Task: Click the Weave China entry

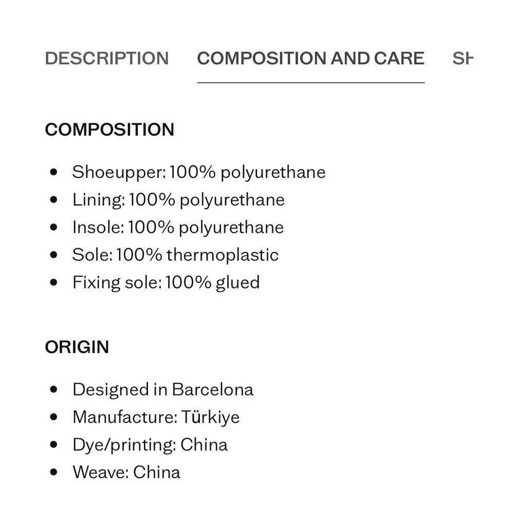Action: [x=126, y=472]
